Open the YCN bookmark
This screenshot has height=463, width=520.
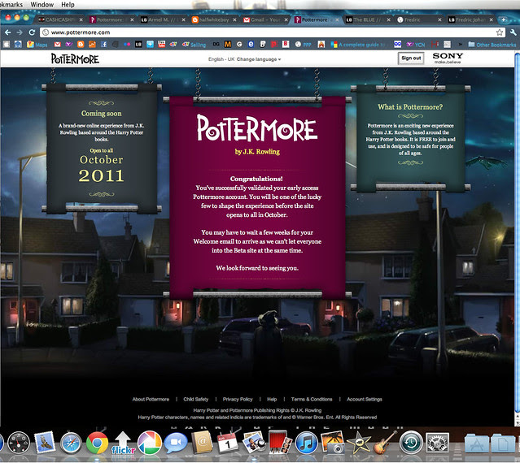point(416,45)
